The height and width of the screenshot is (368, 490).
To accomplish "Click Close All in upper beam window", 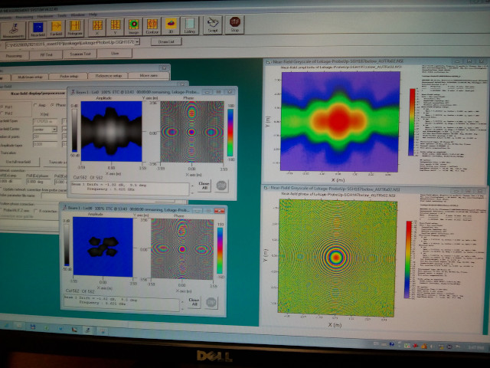I will pos(204,185).
